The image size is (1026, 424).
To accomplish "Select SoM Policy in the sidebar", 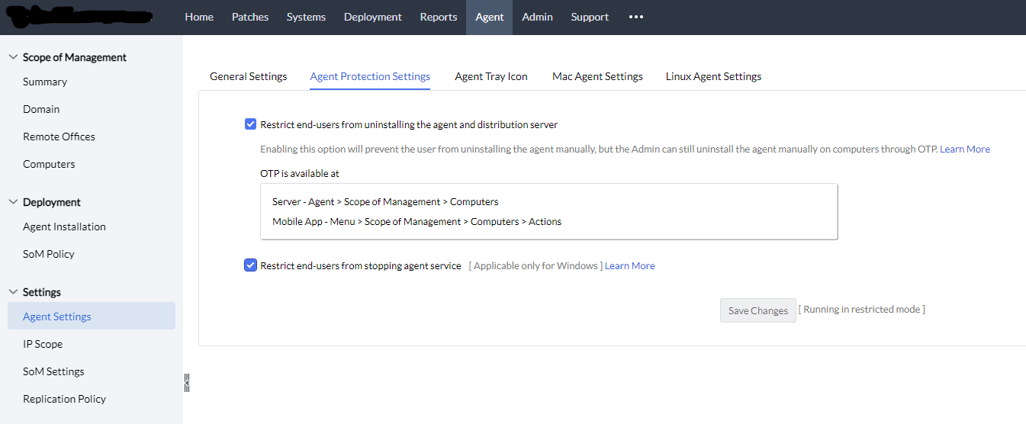I will 49,254.
